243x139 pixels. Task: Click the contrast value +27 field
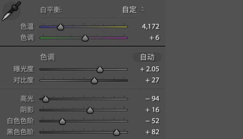[152, 80]
